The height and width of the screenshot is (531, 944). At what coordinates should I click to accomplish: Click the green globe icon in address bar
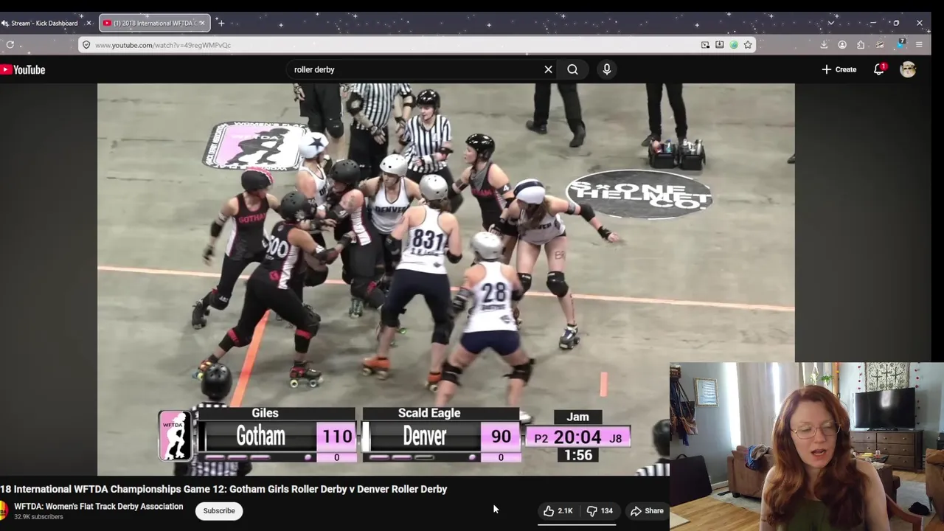pyautogui.click(x=734, y=45)
